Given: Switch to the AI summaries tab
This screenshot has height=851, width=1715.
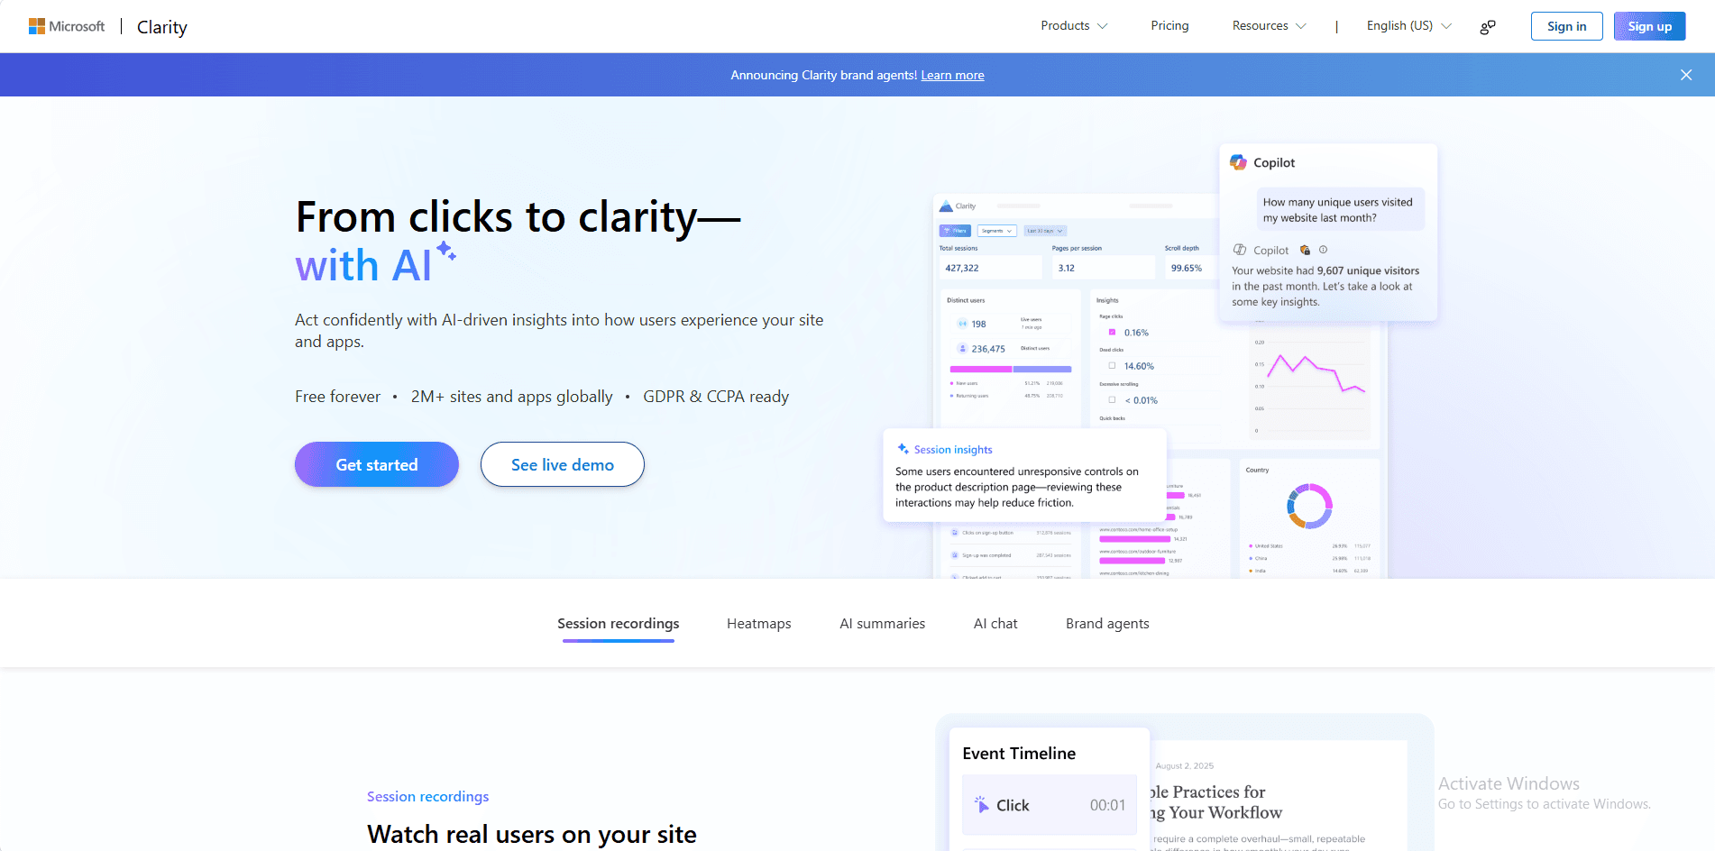Looking at the screenshot, I should pyautogui.click(x=883, y=624).
